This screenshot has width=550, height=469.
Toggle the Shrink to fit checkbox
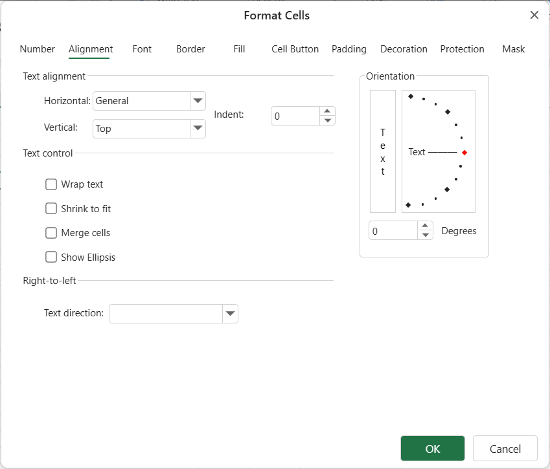(x=51, y=208)
